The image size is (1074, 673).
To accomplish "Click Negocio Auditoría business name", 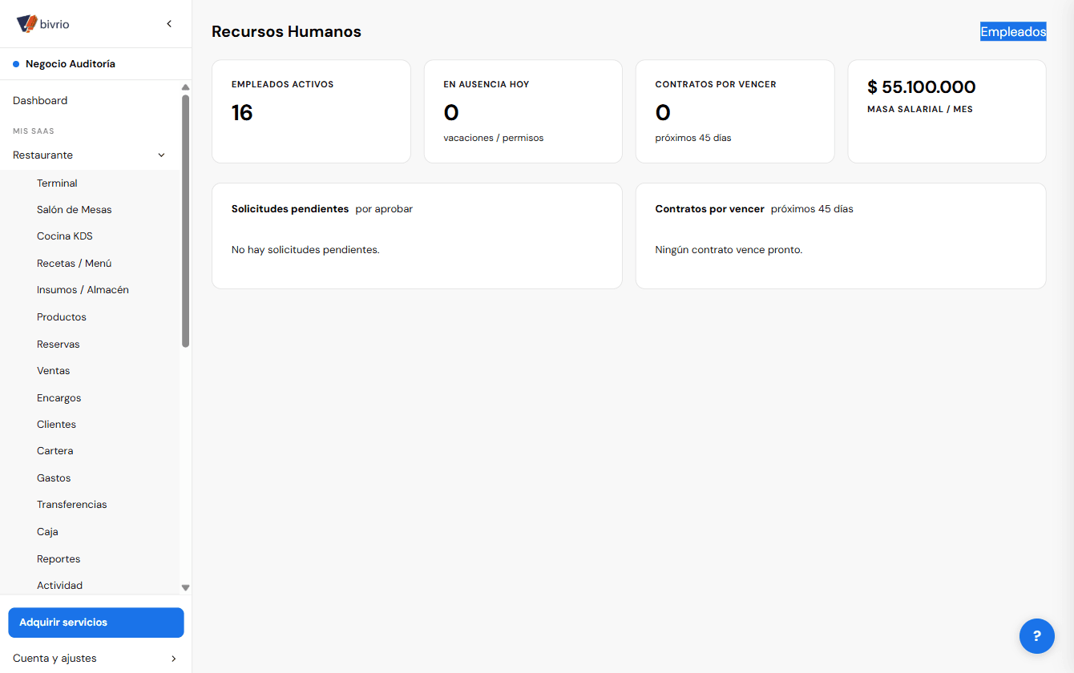I will point(71,64).
